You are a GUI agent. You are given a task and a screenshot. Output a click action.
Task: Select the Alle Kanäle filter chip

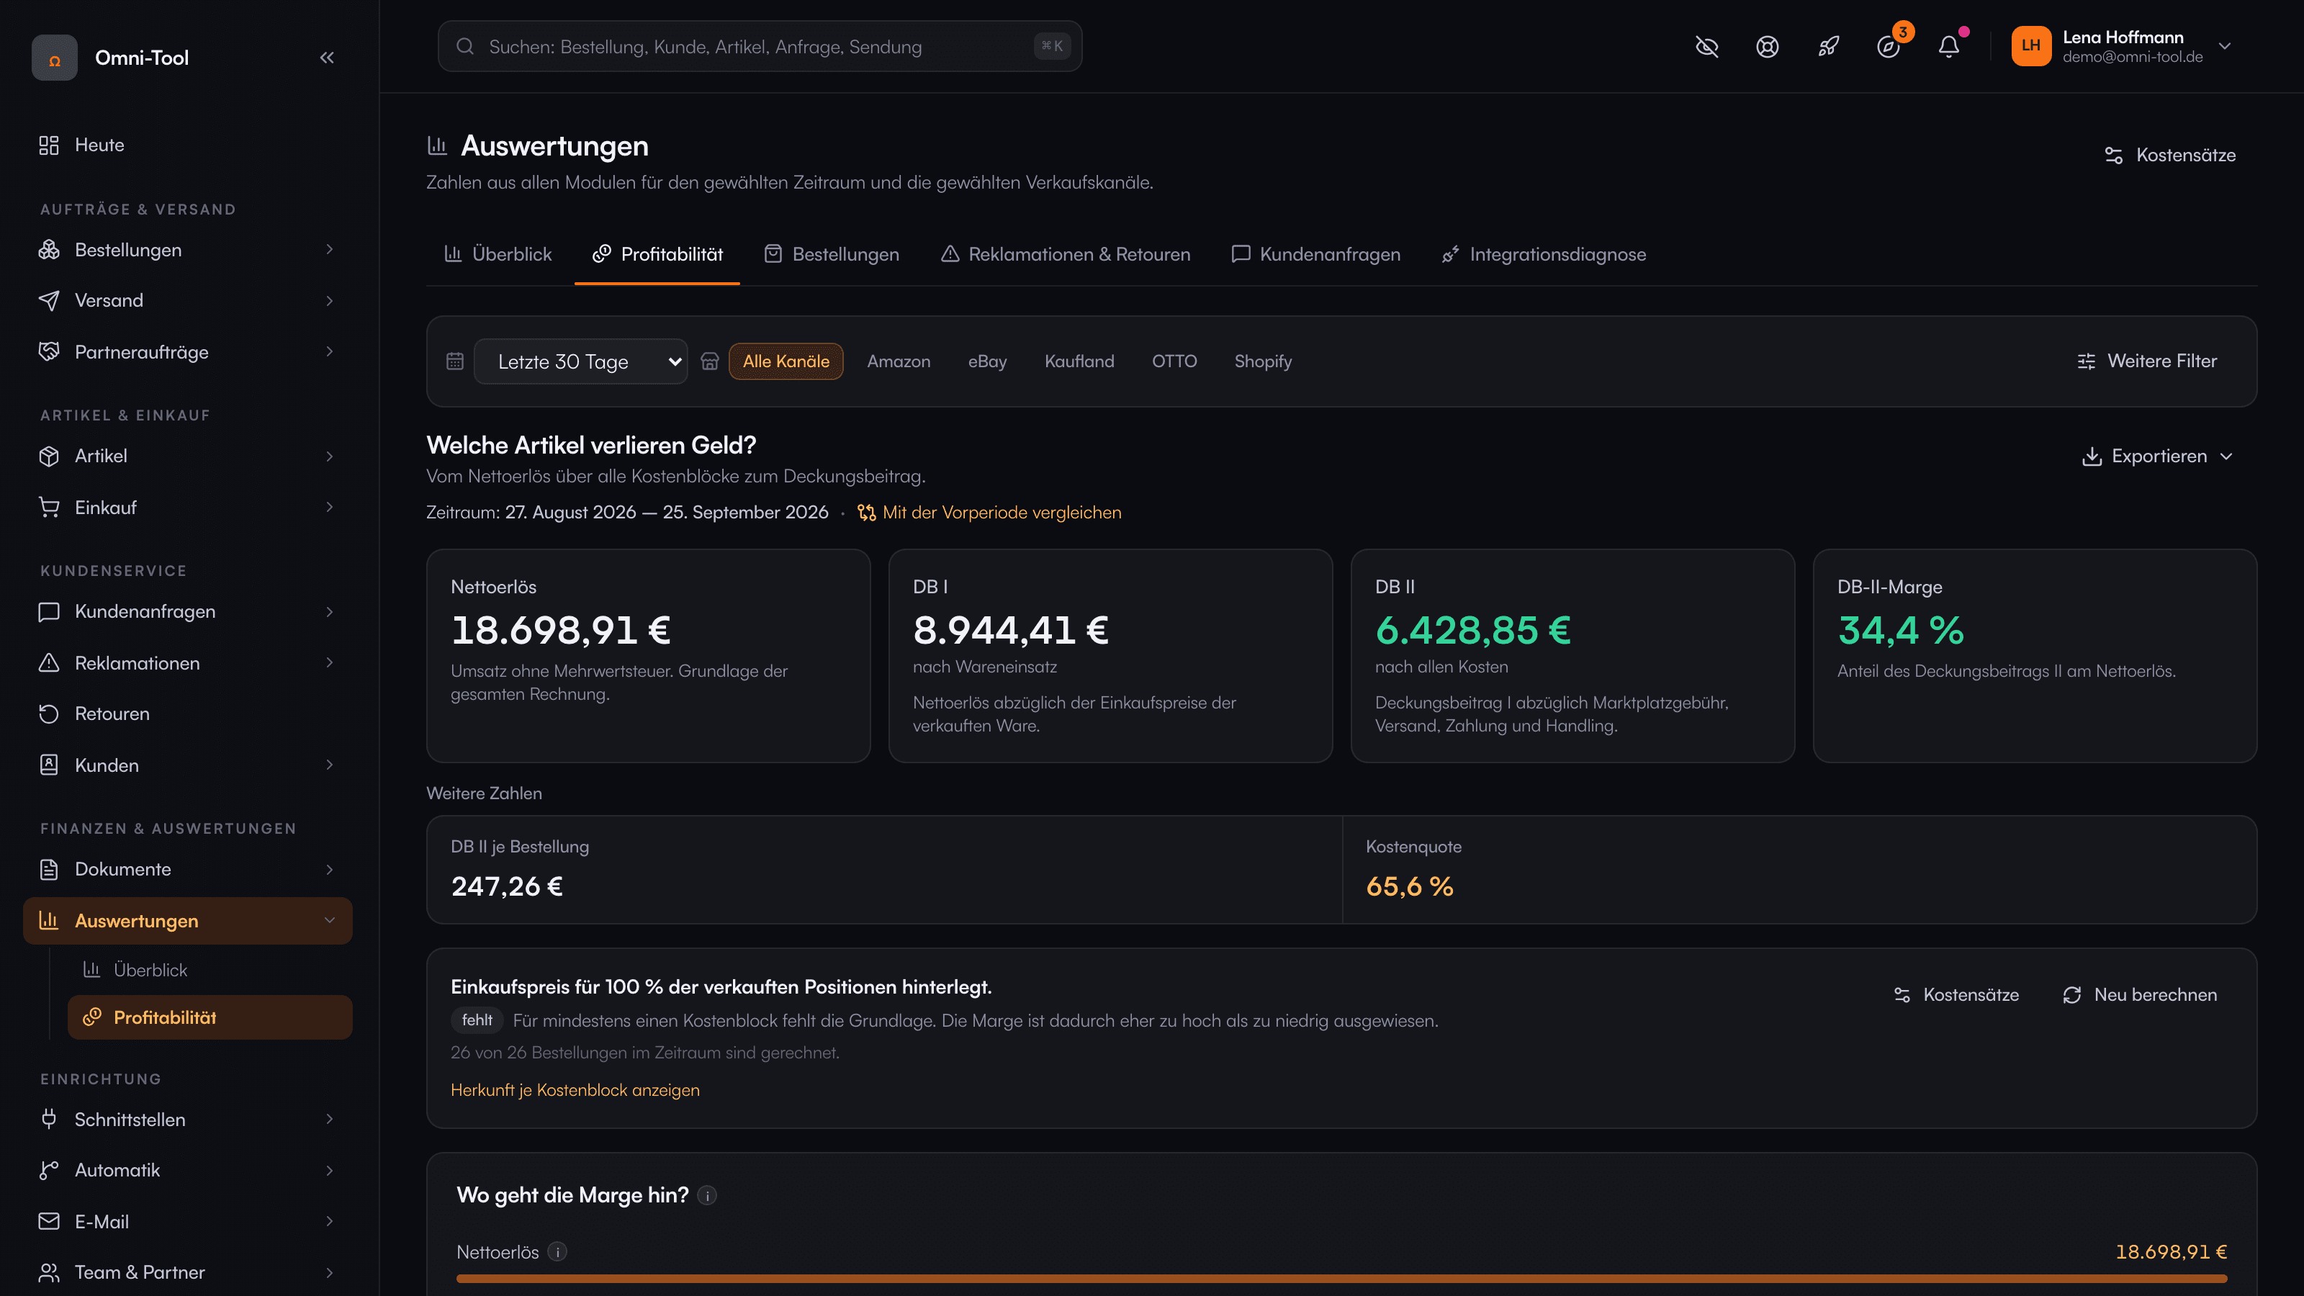786,361
